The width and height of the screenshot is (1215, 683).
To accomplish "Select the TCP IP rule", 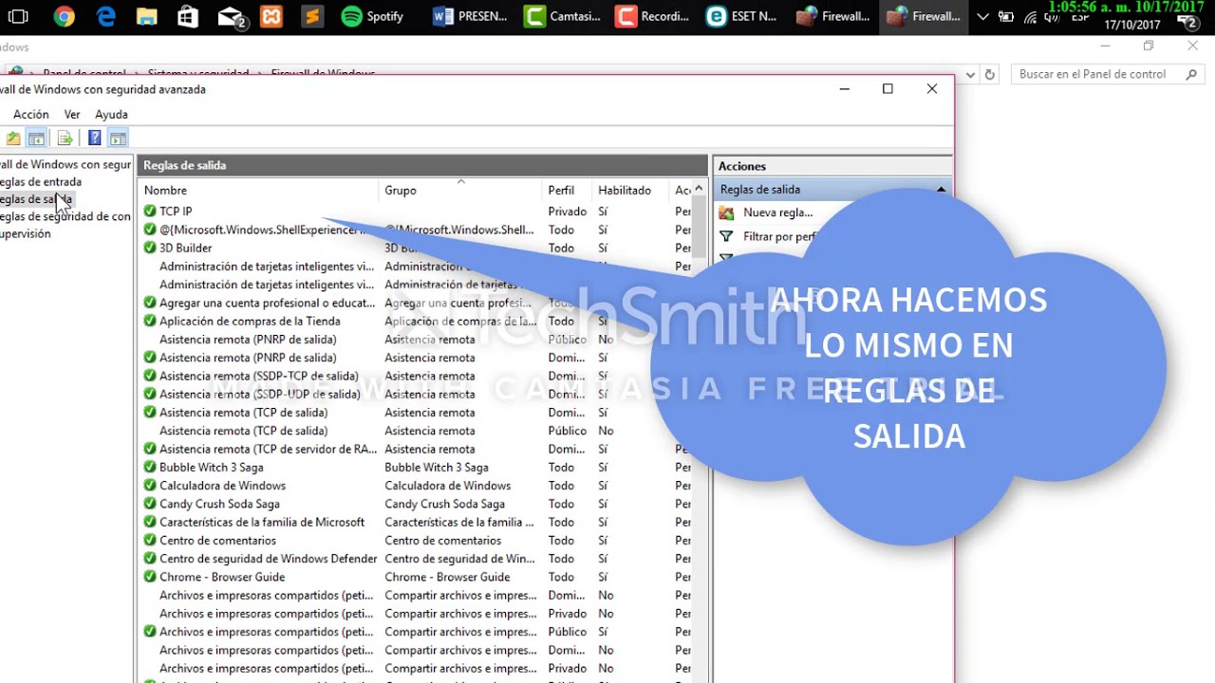I will [176, 212].
